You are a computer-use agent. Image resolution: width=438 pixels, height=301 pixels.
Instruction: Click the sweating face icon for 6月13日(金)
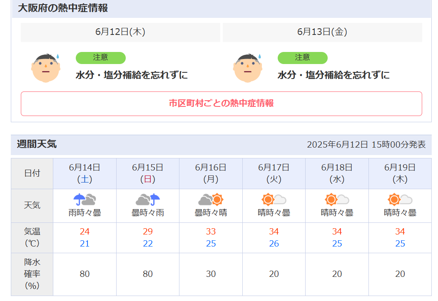[247, 68]
